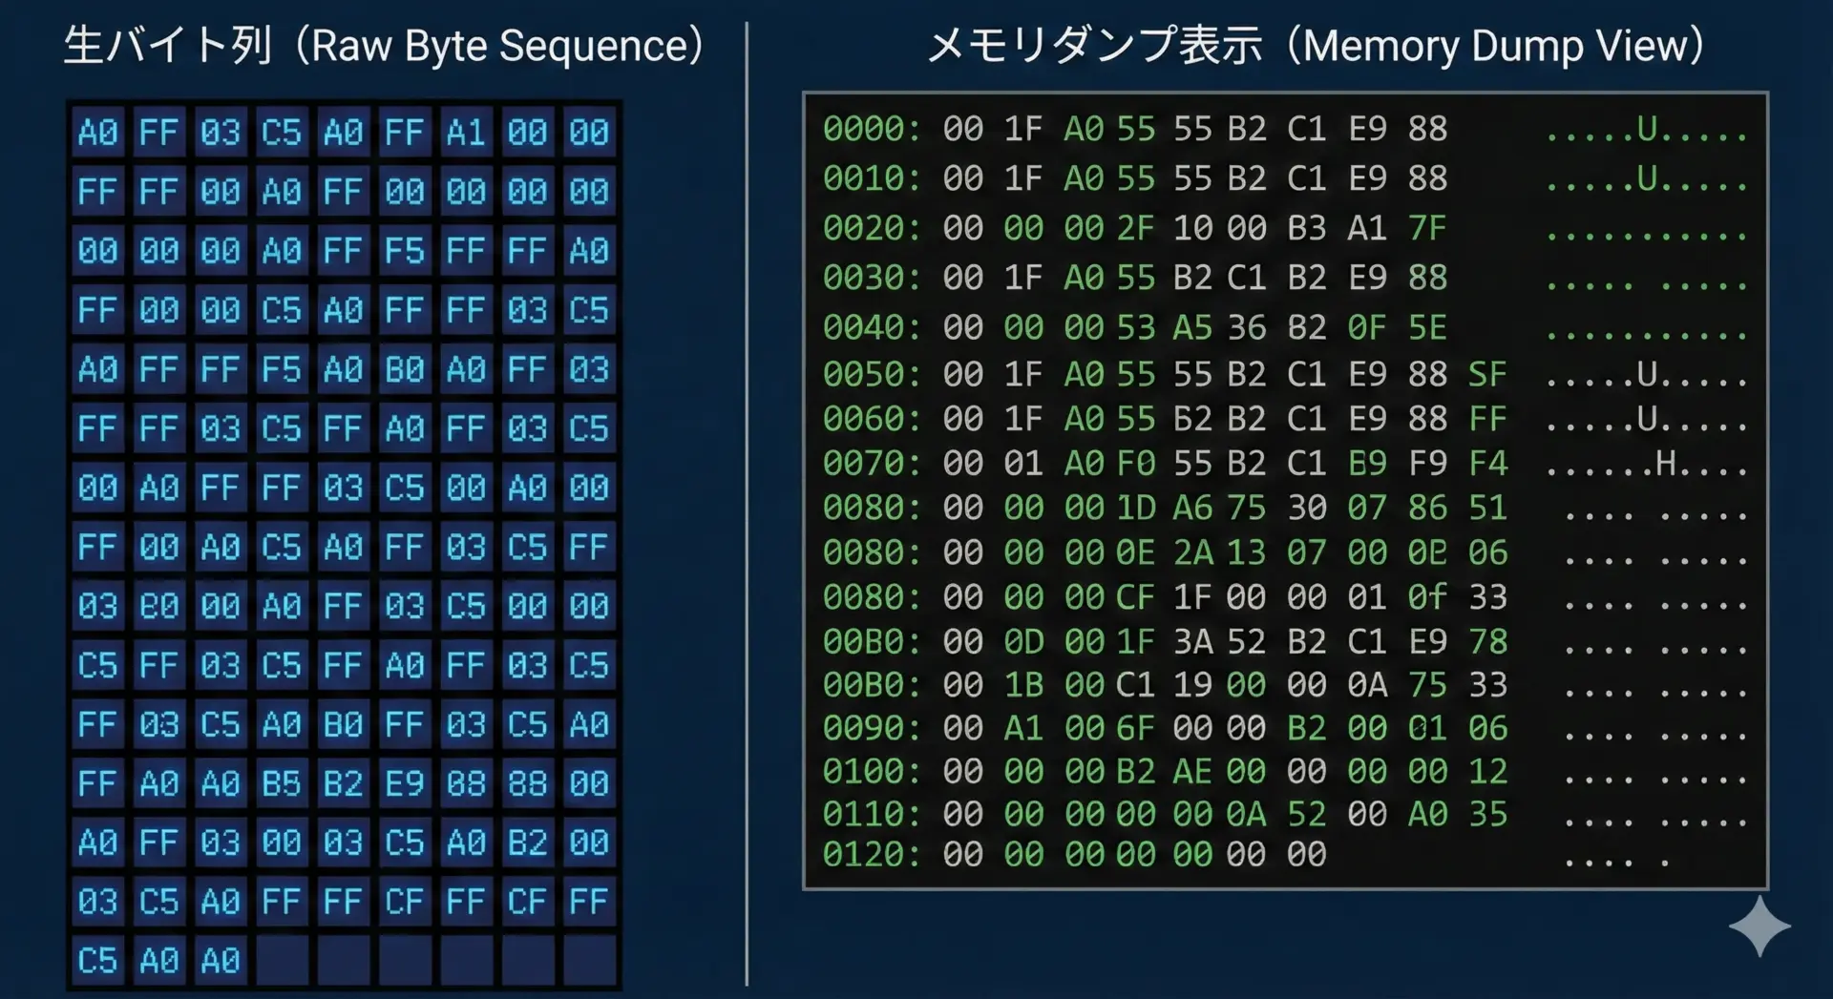
Task: Select byte 12 ending the 0100 row
Action: 1487,771
